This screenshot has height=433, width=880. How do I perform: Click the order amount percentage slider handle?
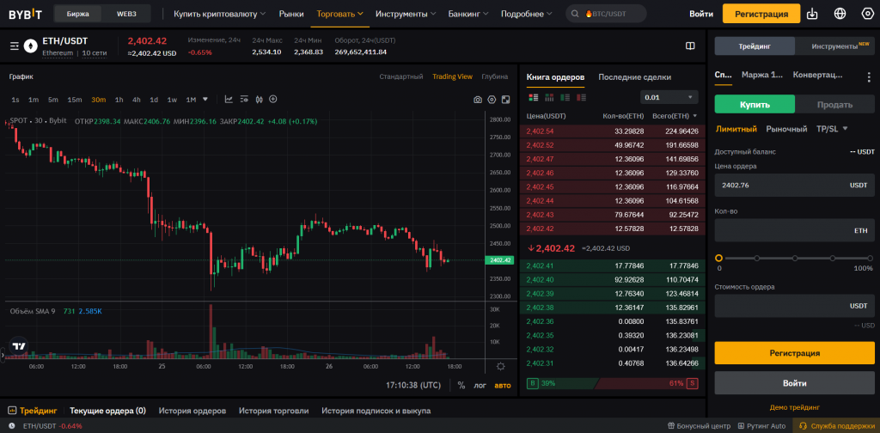pyautogui.click(x=718, y=258)
